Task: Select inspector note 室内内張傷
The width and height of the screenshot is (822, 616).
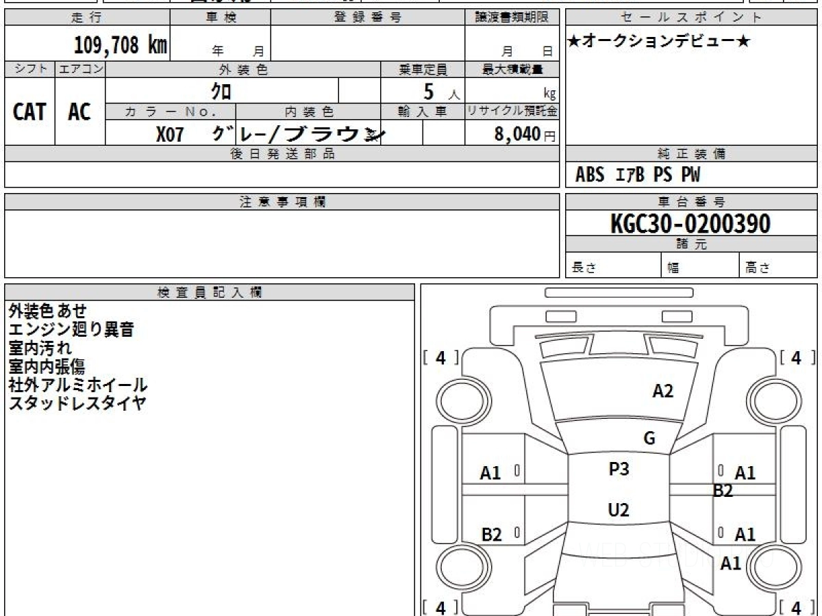Action: point(47,367)
